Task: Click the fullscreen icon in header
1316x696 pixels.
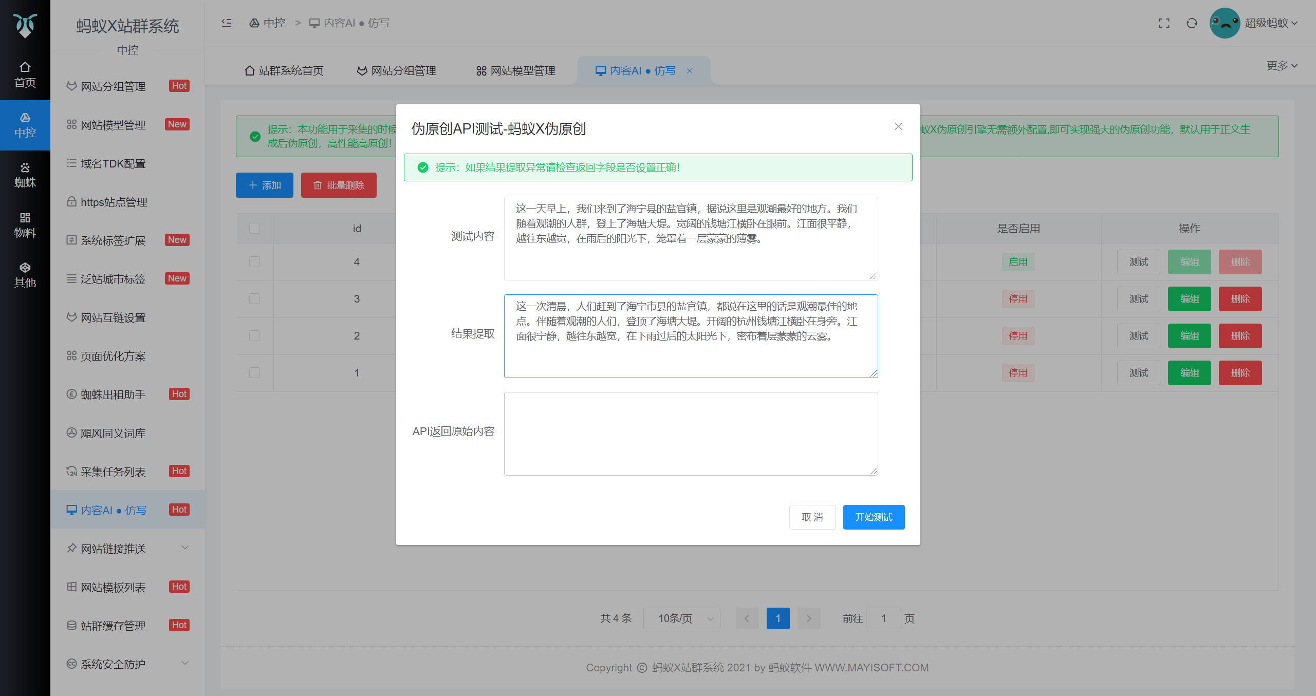Action: [1164, 23]
